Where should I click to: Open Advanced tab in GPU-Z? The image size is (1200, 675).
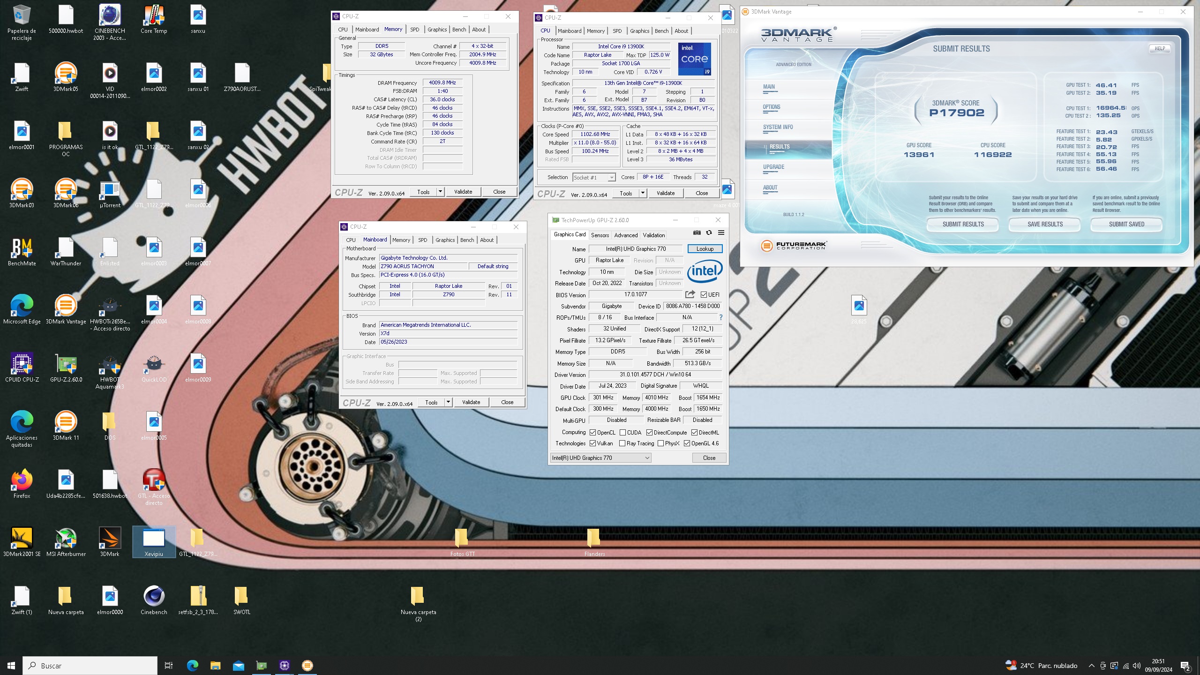[x=626, y=235]
